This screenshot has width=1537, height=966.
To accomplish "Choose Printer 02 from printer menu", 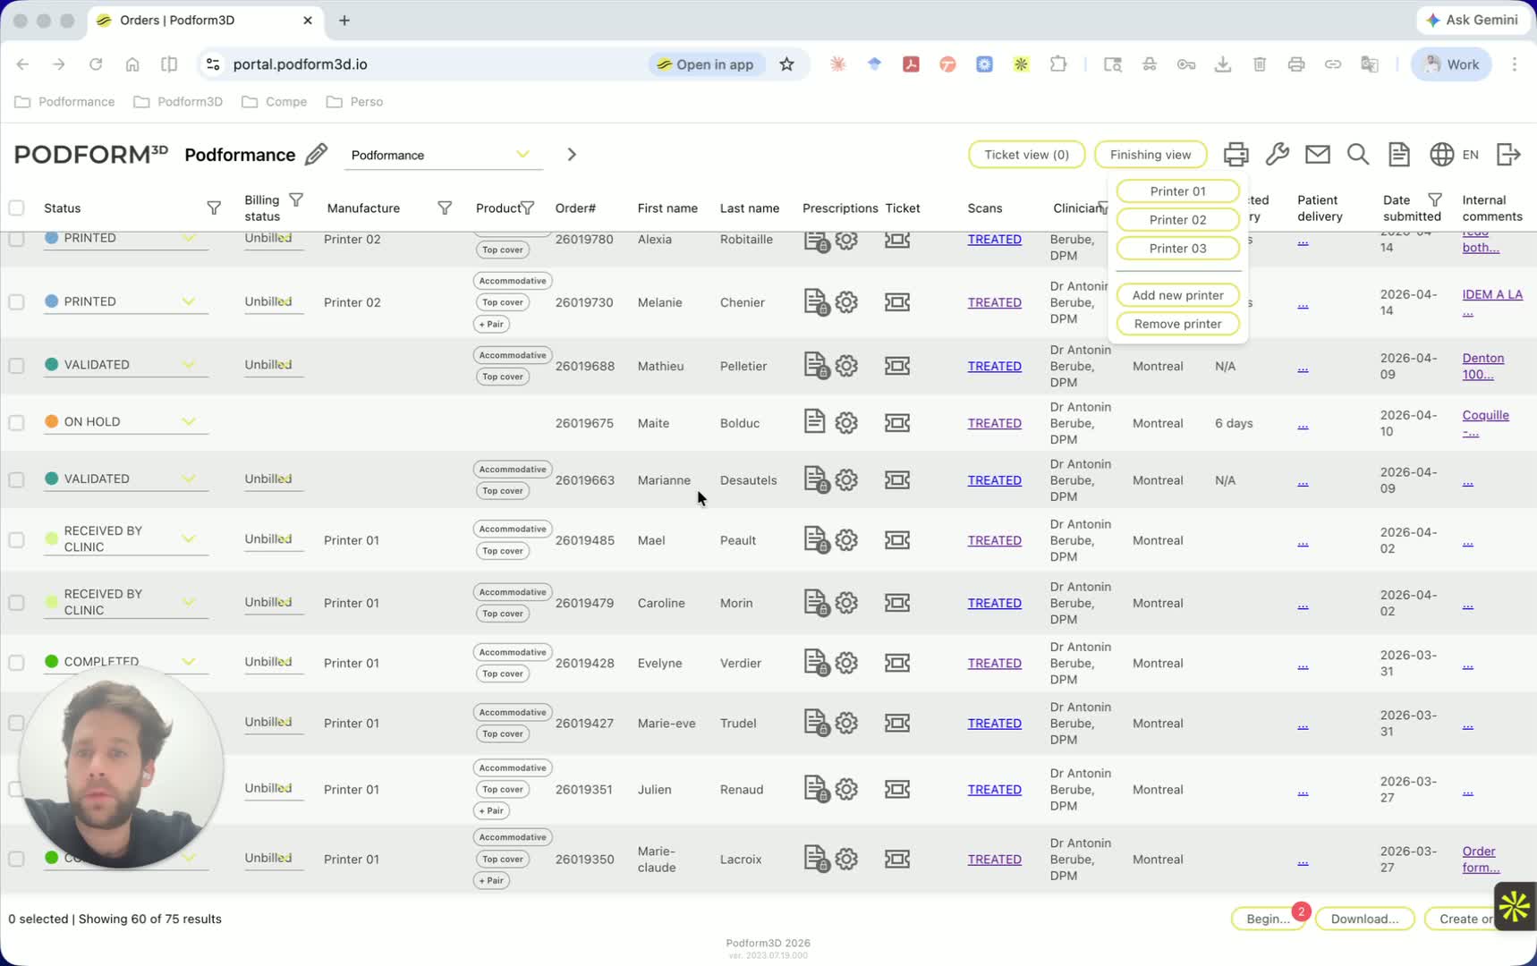I will coord(1177,220).
